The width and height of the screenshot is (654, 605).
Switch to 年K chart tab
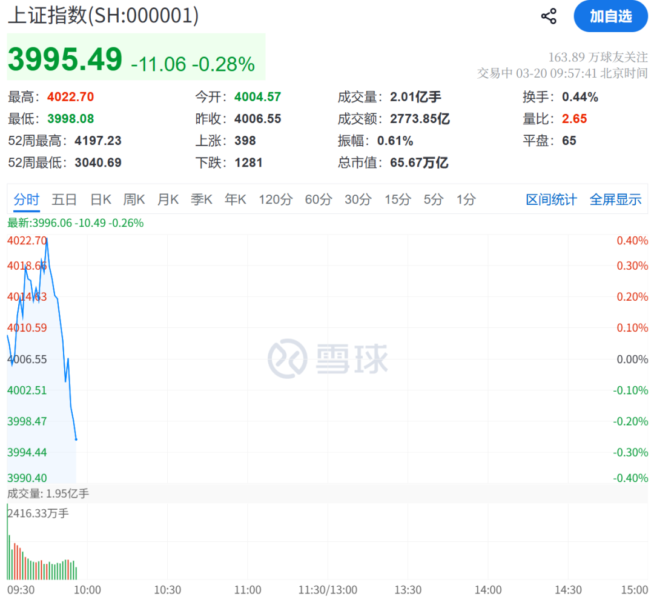point(235,199)
